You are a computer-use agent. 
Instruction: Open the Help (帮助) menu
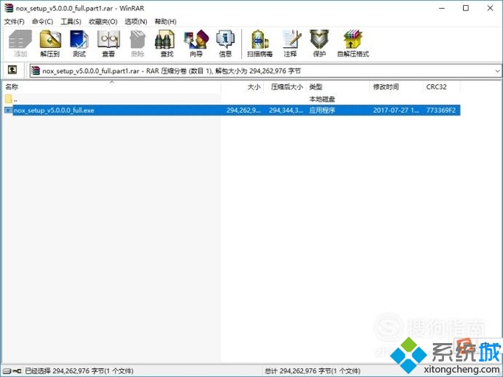click(165, 21)
